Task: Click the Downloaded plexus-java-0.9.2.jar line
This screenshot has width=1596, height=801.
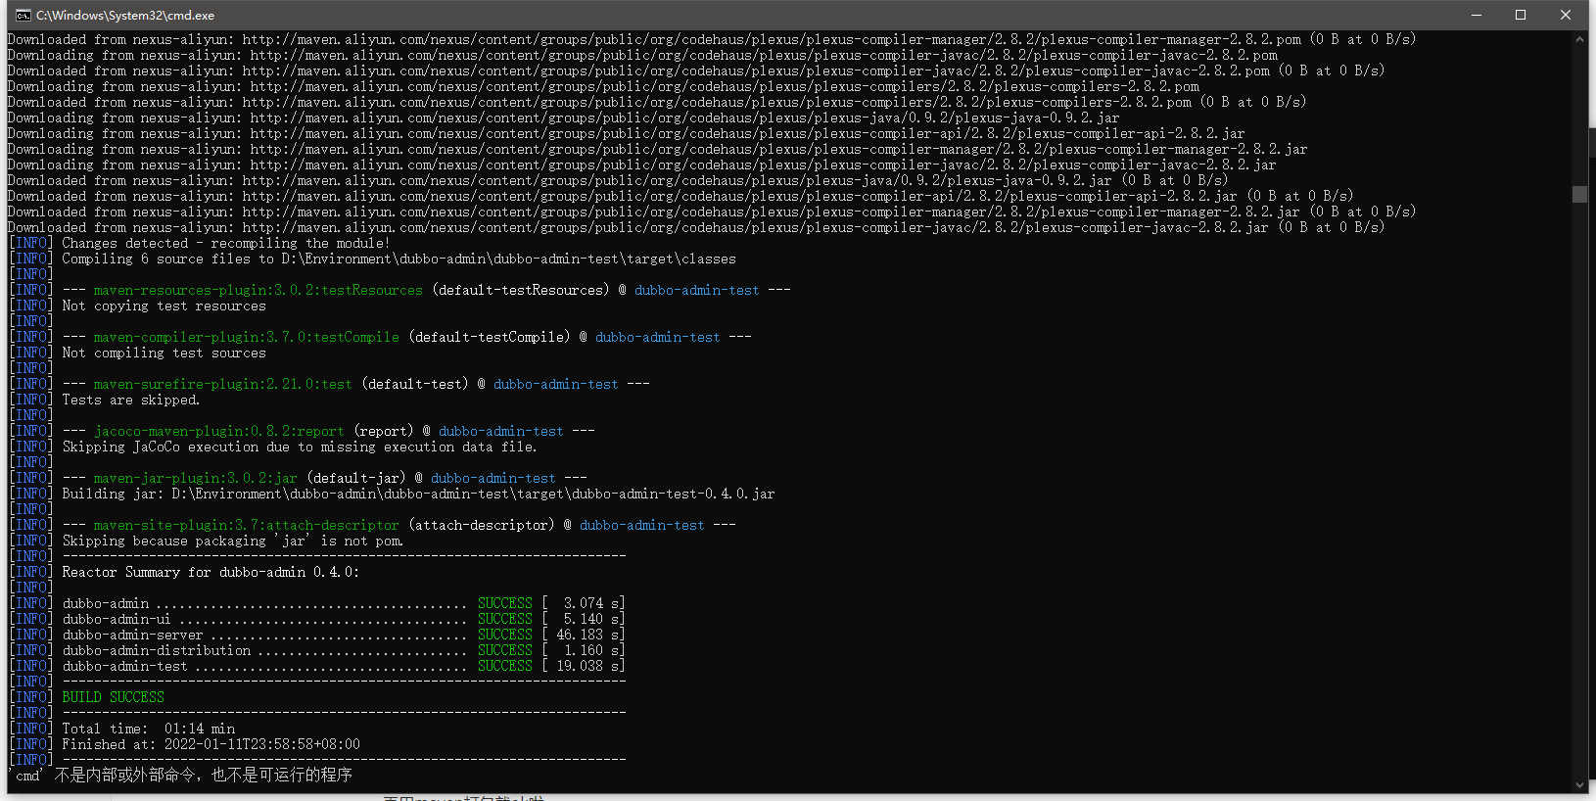Action: click(x=618, y=180)
